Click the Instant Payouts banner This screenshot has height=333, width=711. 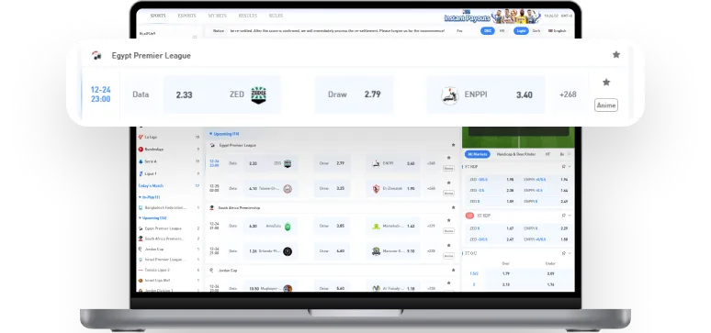point(492,17)
